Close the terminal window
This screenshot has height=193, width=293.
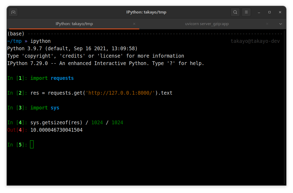point(280,12)
